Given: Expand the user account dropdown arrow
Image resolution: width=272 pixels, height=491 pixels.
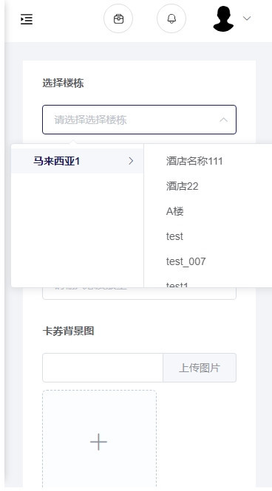Looking at the screenshot, I should pyautogui.click(x=247, y=18).
